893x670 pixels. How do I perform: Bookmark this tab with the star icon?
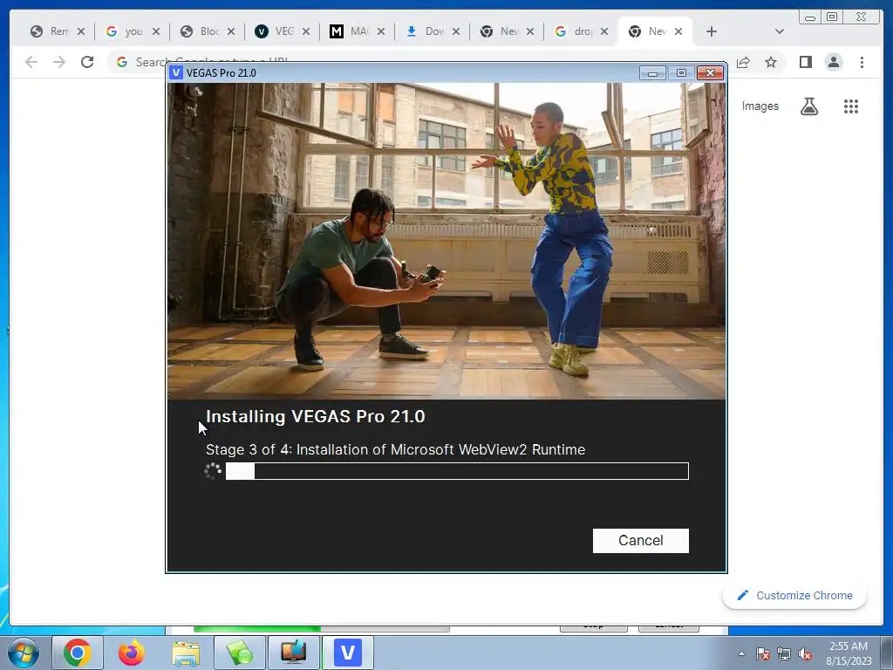771,62
